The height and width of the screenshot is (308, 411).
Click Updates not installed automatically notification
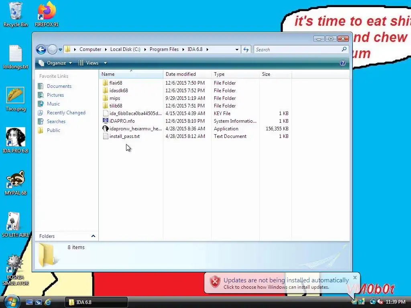[x=282, y=283]
